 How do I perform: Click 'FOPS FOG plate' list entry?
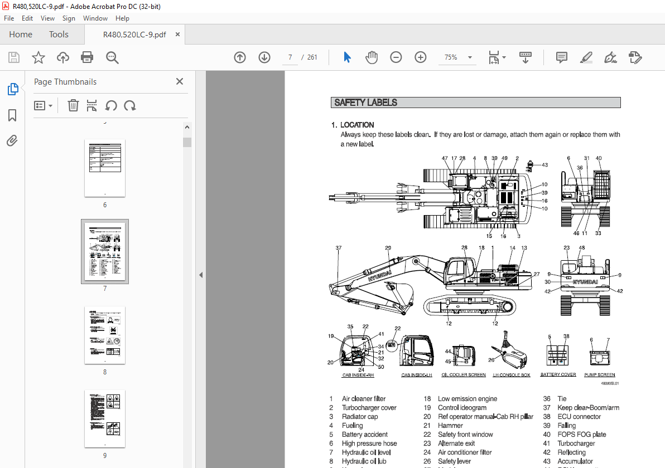581,434
